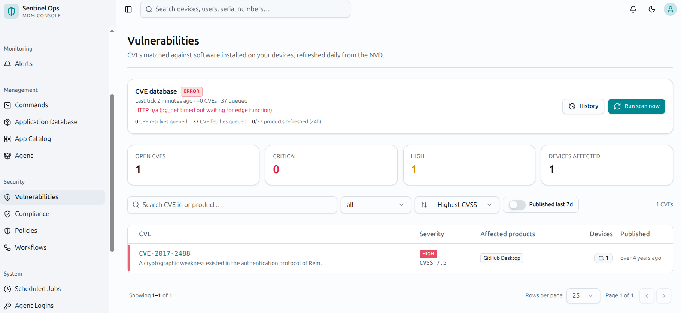Go to previous page arrow

(x=647, y=296)
